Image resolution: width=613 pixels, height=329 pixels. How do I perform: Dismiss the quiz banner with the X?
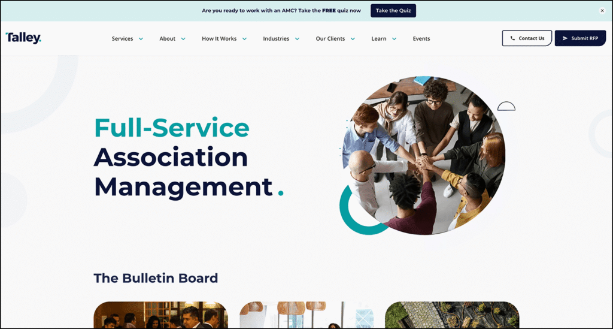coord(602,11)
